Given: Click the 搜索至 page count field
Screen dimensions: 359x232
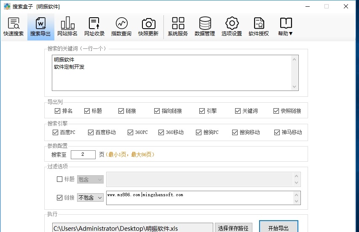Looking at the screenshot, I should pyautogui.click(x=83, y=155).
